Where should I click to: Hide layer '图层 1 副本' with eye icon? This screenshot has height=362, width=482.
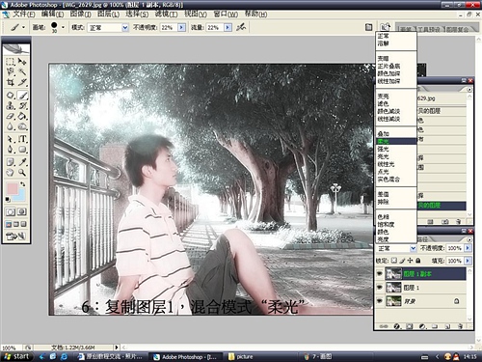tap(380, 274)
